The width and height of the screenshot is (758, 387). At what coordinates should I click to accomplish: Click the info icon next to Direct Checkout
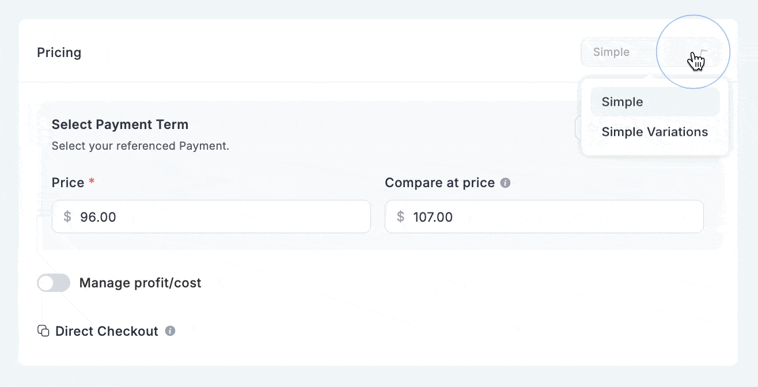[x=170, y=331]
